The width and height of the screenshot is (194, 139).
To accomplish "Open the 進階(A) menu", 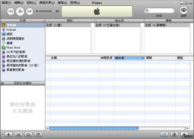I will pos(62,3).
